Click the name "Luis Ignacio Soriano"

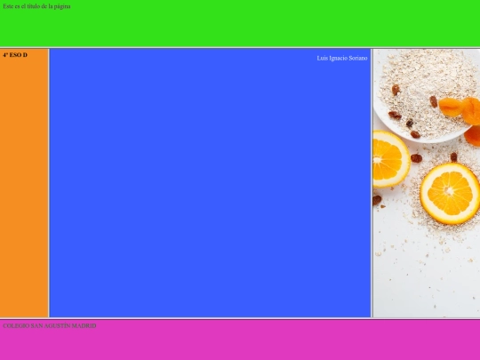pos(342,58)
